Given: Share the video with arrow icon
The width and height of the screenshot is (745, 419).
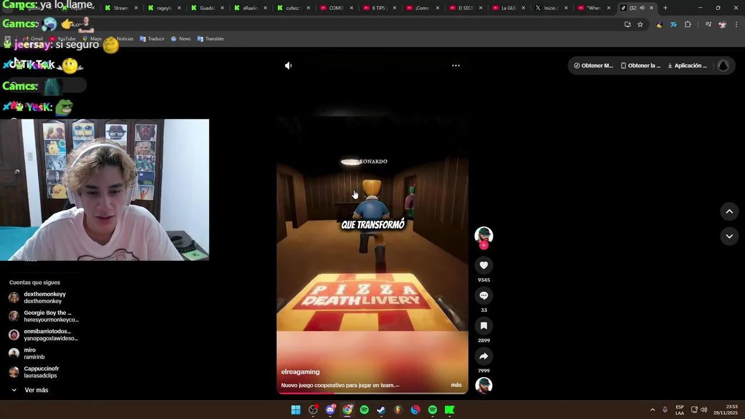Looking at the screenshot, I should (x=484, y=356).
